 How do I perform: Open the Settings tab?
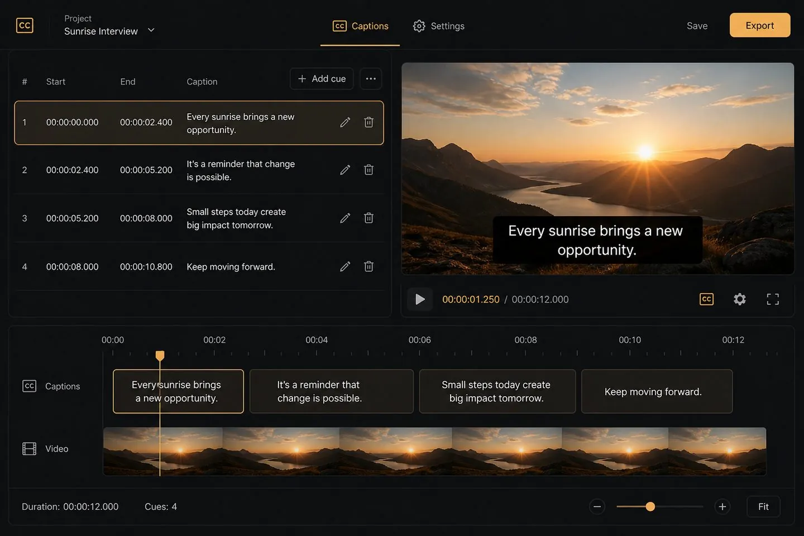click(x=438, y=26)
